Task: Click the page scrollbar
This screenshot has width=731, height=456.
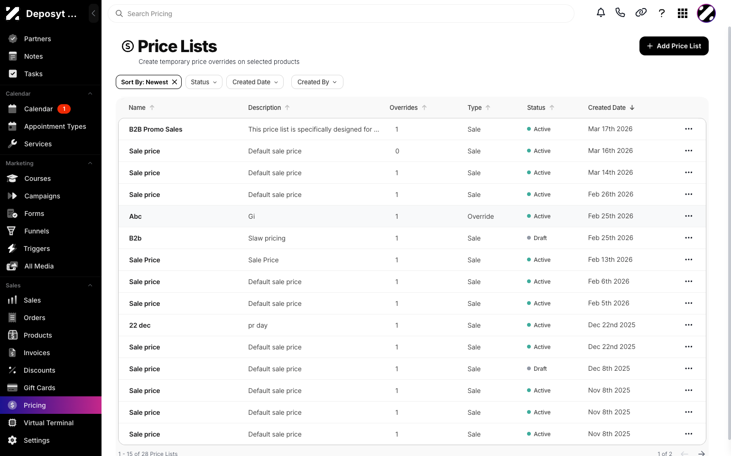Action: tap(729, 232)
